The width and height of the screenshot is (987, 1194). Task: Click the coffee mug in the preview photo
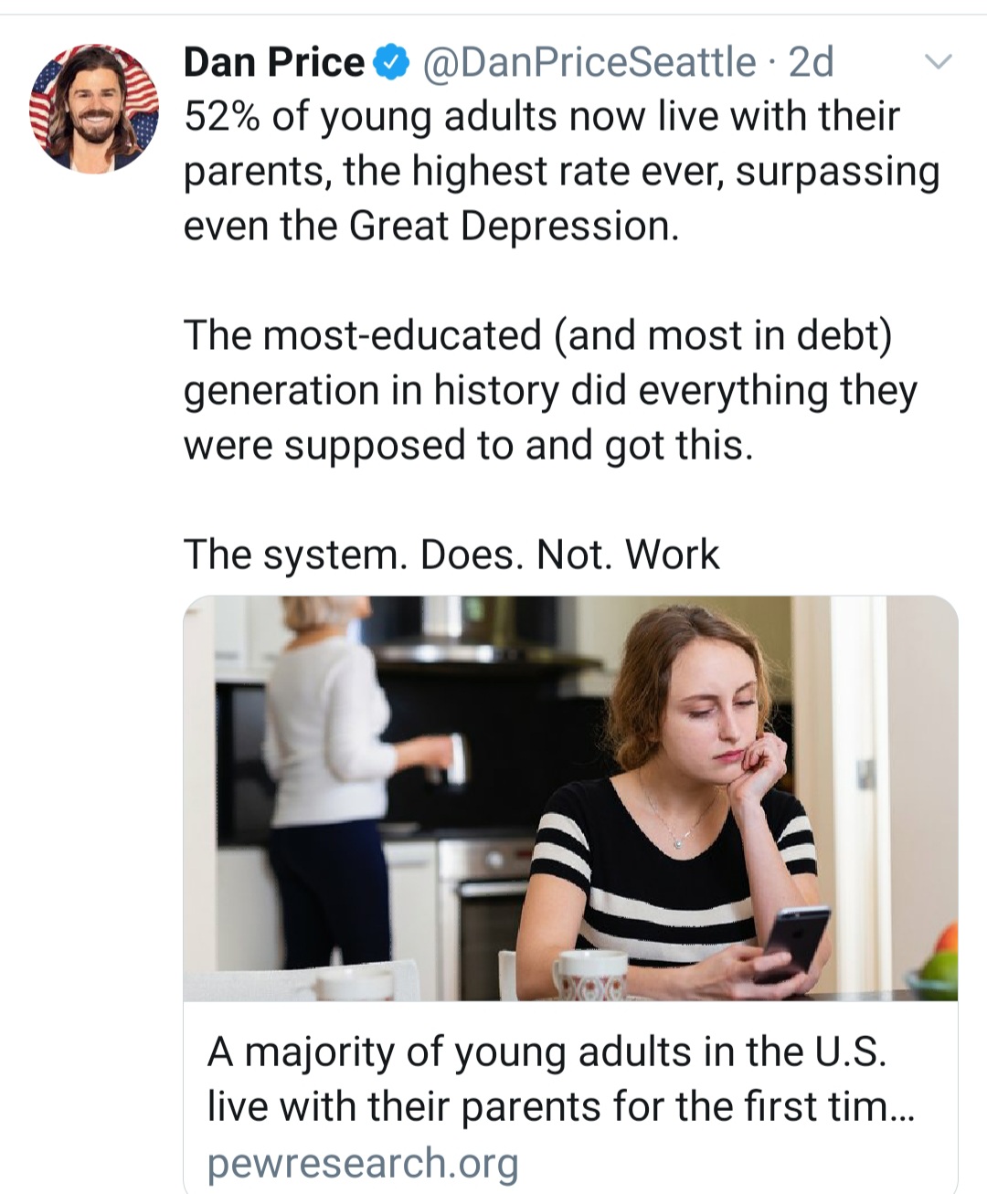pos(589,974)
